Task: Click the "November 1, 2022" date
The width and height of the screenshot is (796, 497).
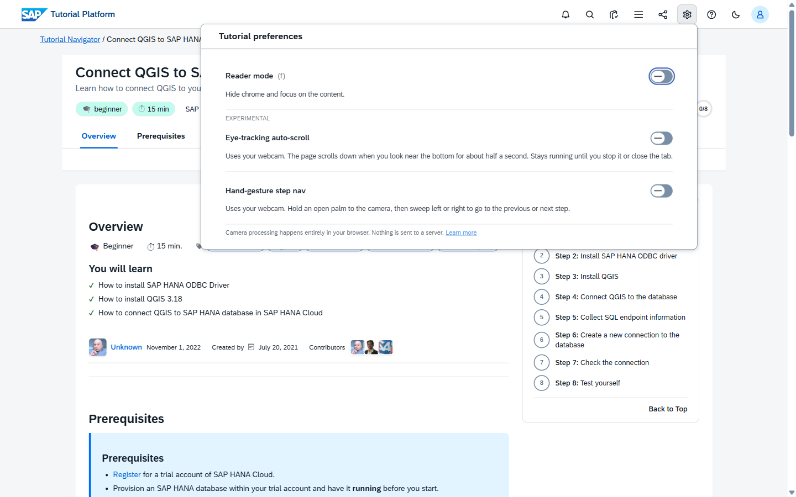Action: point(174,347)
